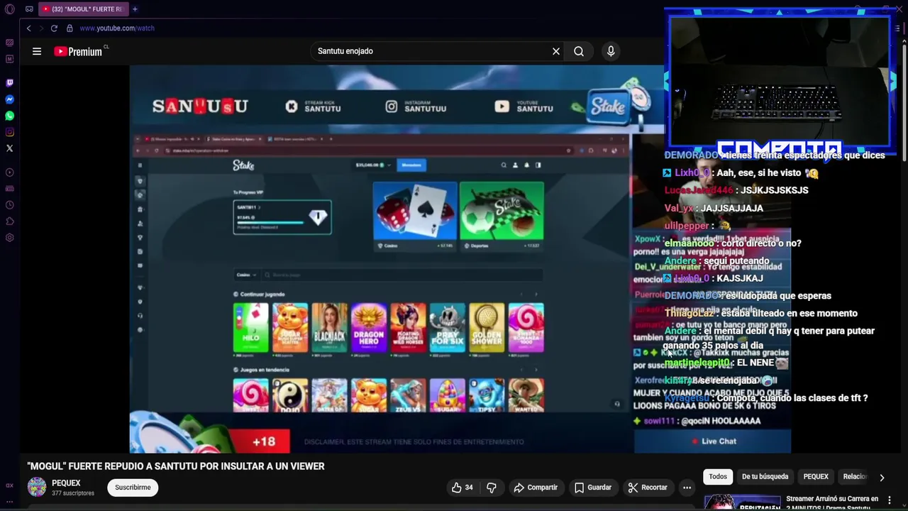This screenshot has width=908, height=511.
Task: Open X (Twitter) from the sidebar
Action: [x=10, y=148]
